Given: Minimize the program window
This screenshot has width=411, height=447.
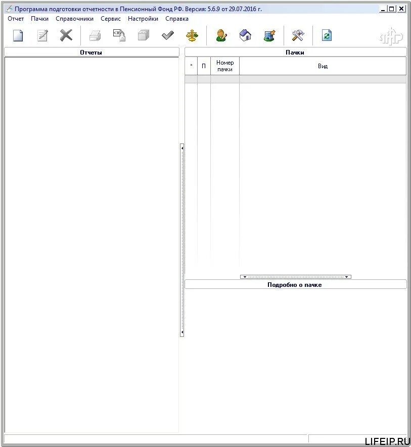Looking at the screenshot, I should tap(383, 9).
